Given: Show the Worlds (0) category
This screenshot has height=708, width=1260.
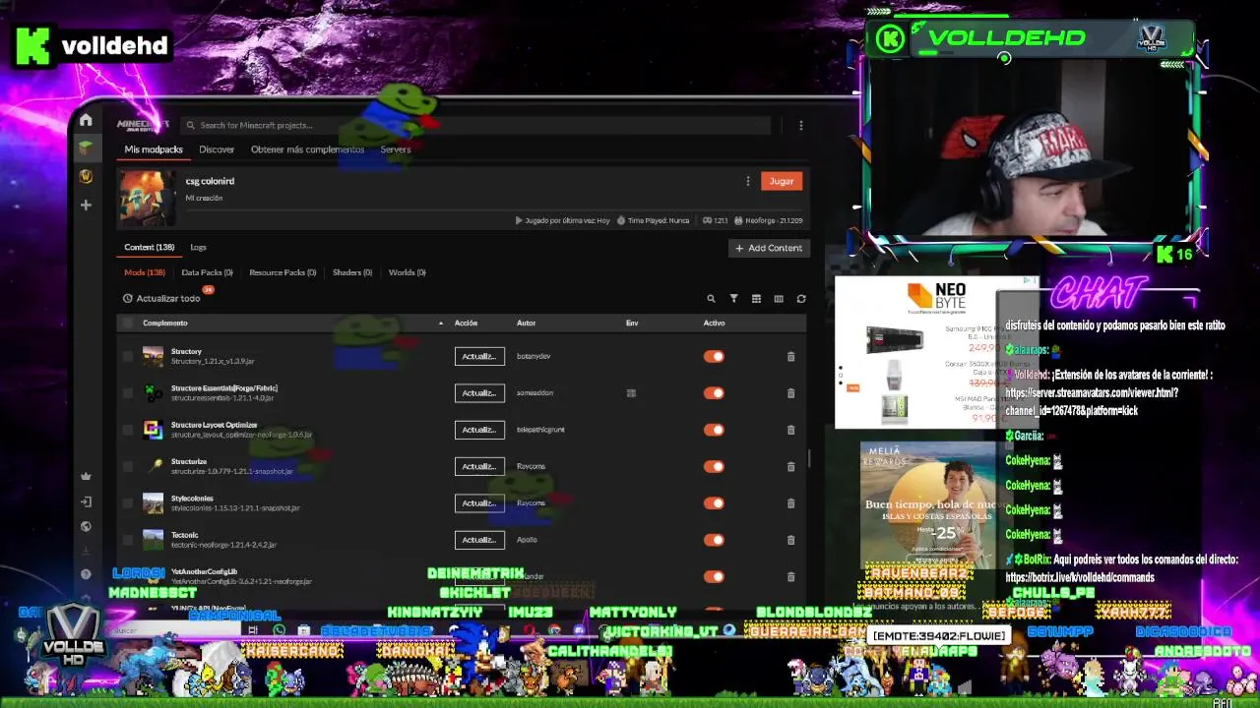Looking at the screenshot, I should [408, 272].
